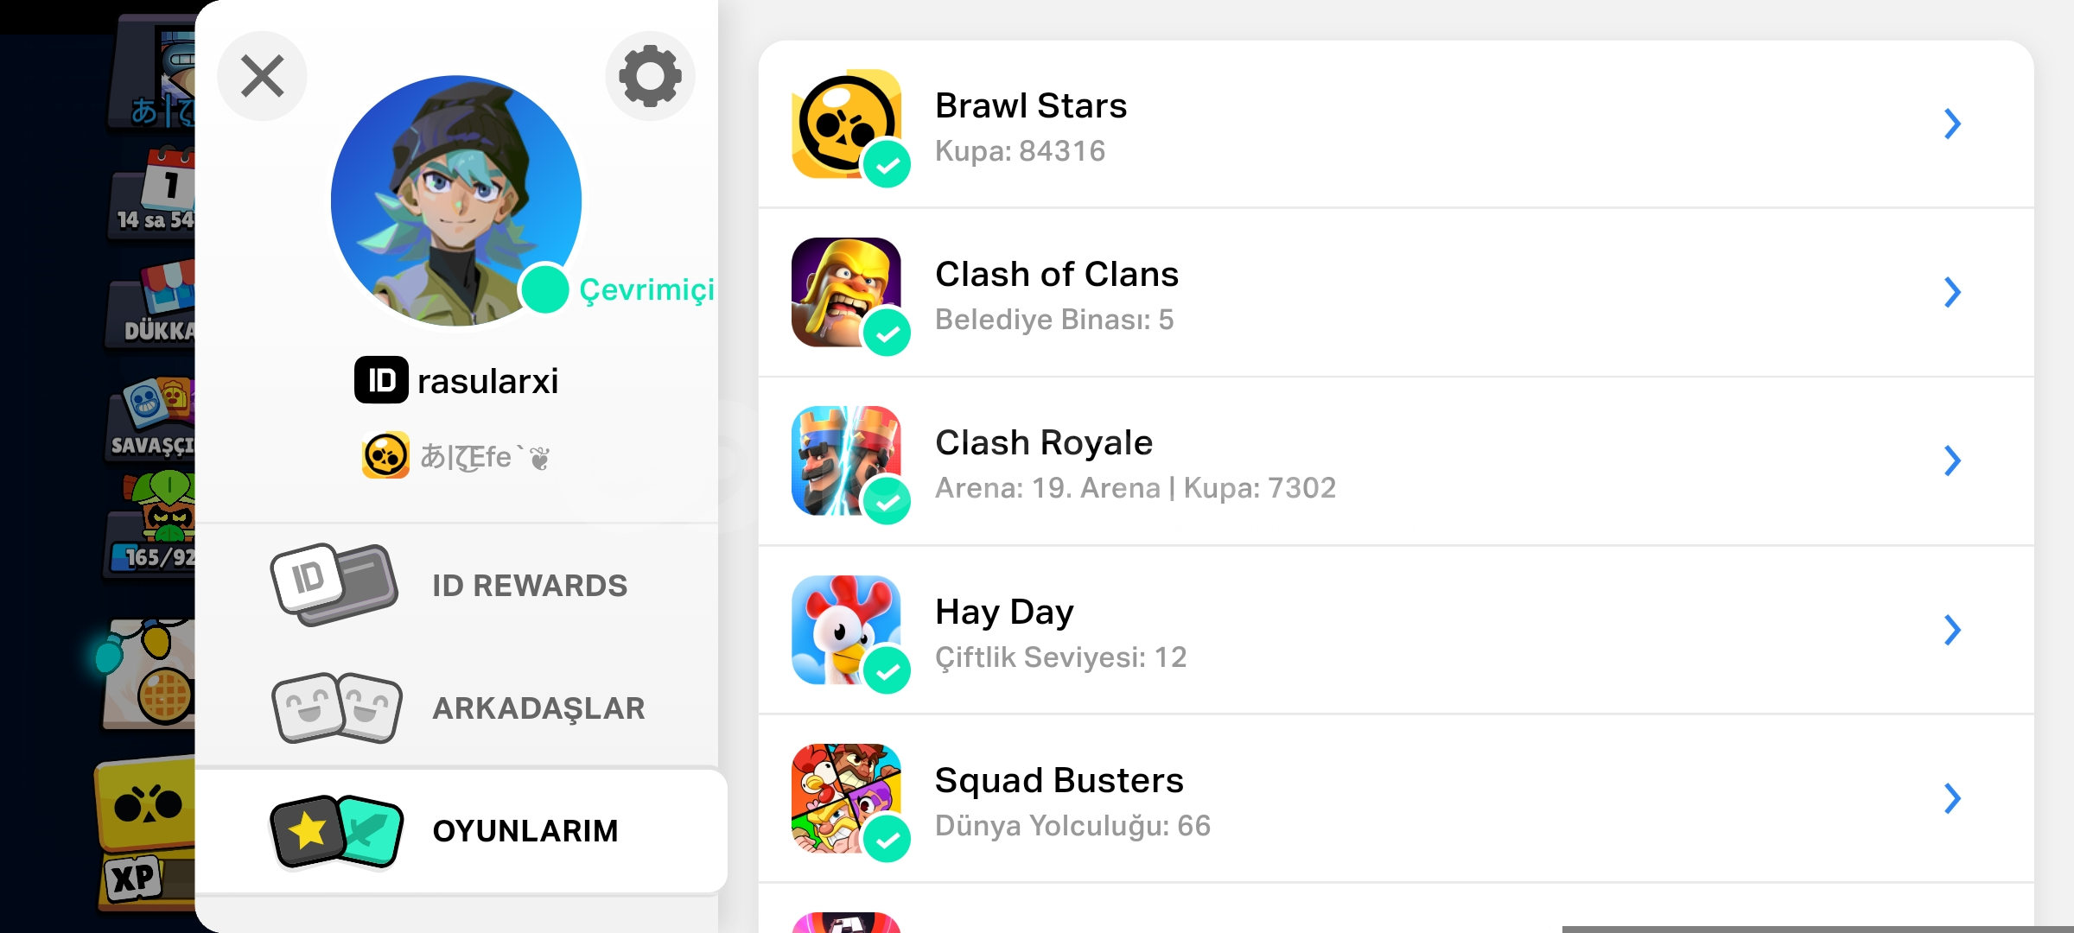Click the Arkadaşlar smiley faces icon
This screenshot has width=2074, height=933.
coord(337,708)
